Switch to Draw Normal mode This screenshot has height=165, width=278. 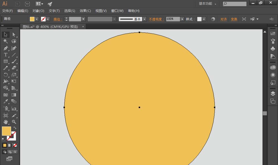5,152
